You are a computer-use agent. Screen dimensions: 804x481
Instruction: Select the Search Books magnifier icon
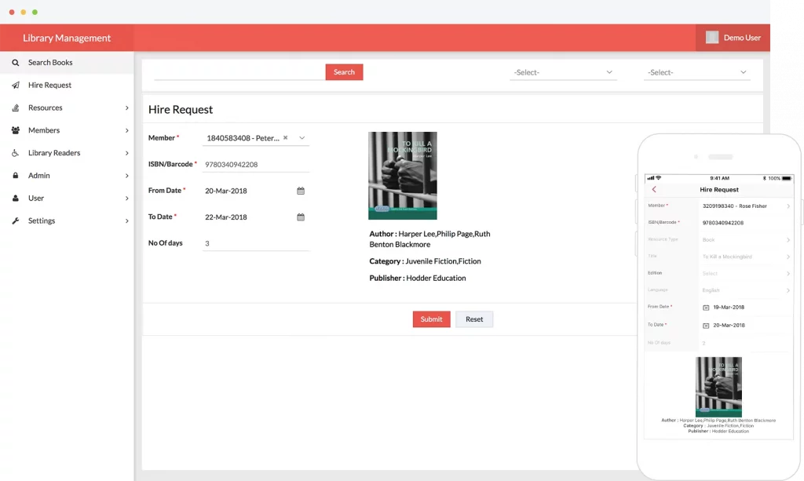pos(16,62)
